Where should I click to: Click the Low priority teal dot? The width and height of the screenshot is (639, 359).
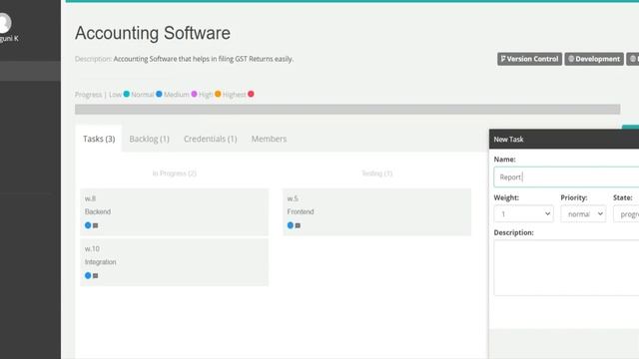tap(127, 94)
